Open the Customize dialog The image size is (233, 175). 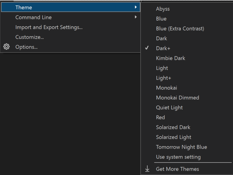point(30,37)
